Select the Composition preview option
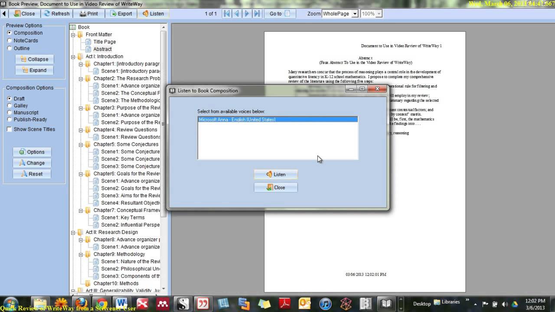Viewport: 555px width, 312px height. pyautogui.click(x=25, y=33)
